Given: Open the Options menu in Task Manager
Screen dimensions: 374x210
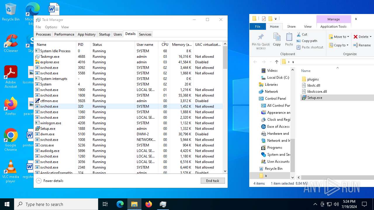Looking at the screenshot, I should click(x=51, y=27).
